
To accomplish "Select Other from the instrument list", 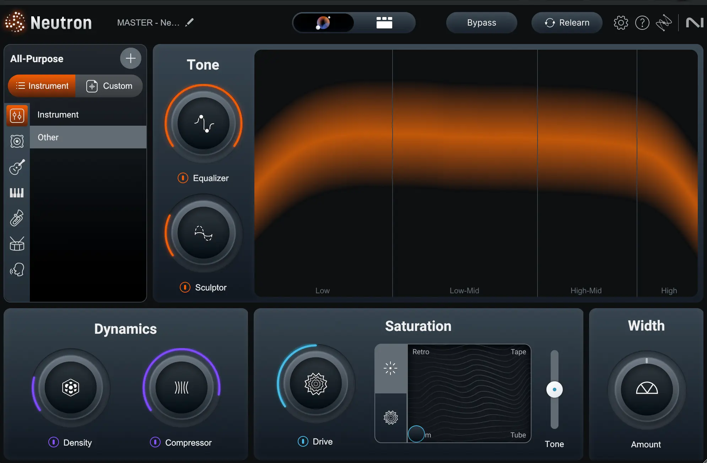I will [x=48, y=137].
